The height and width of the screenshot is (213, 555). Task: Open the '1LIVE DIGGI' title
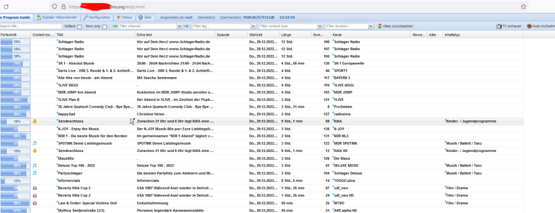68,85
